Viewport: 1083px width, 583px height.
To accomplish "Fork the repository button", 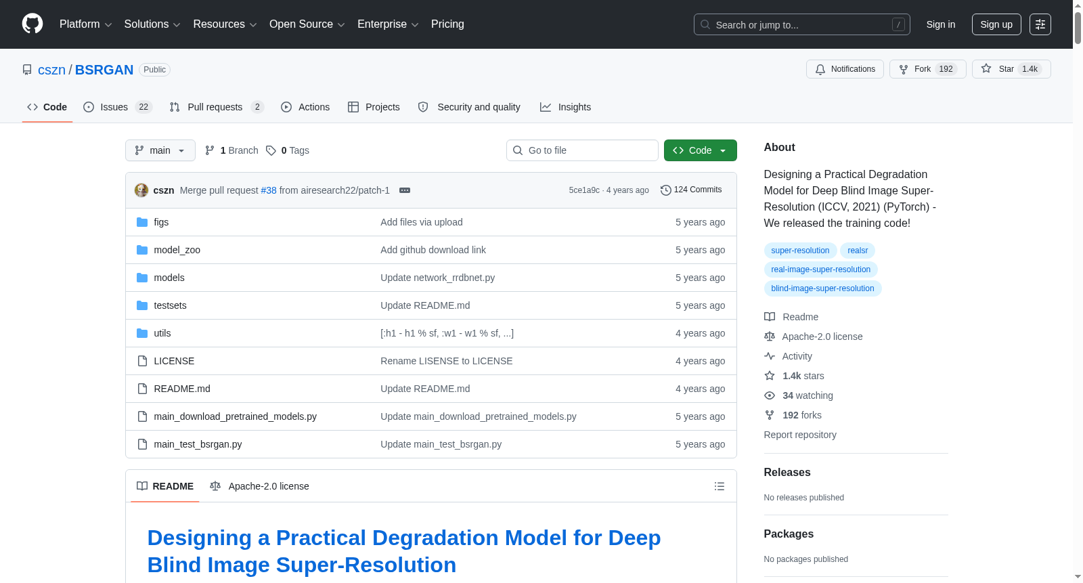I will pos(927,69).
